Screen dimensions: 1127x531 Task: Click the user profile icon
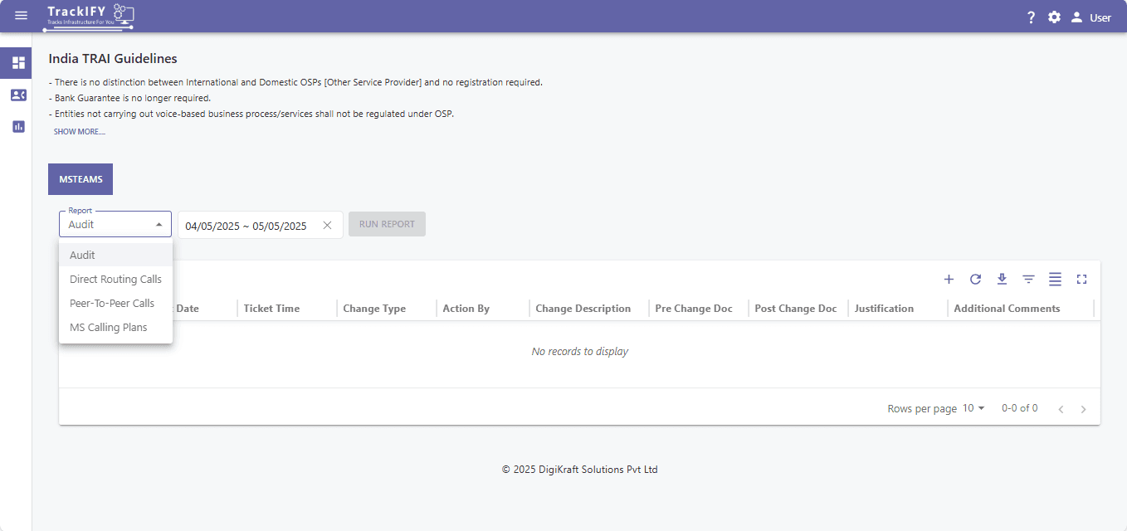click(1076, 17)
